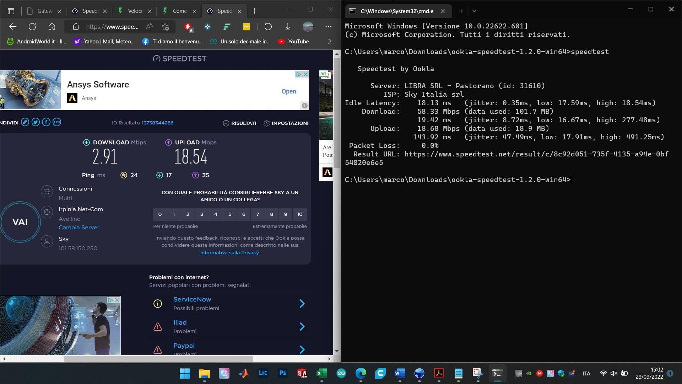This screenshot has width=682, height=384.
Task: Open MATLAB from taskbar
Action: [244, 373]
